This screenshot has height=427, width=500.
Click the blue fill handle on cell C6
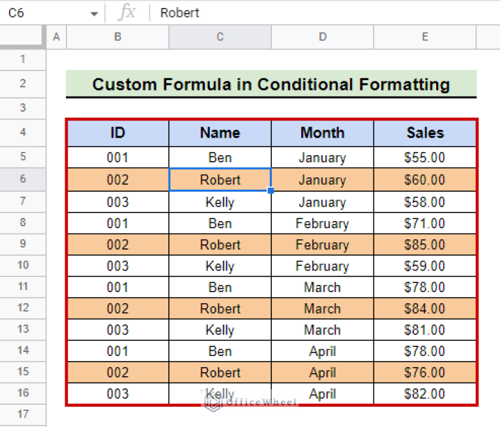(x=271, y=190)
